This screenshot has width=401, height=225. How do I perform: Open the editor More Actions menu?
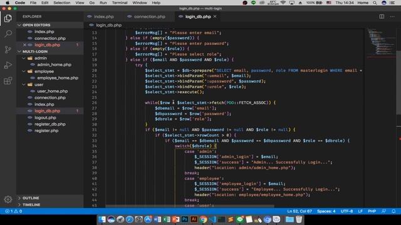[392, 17]
